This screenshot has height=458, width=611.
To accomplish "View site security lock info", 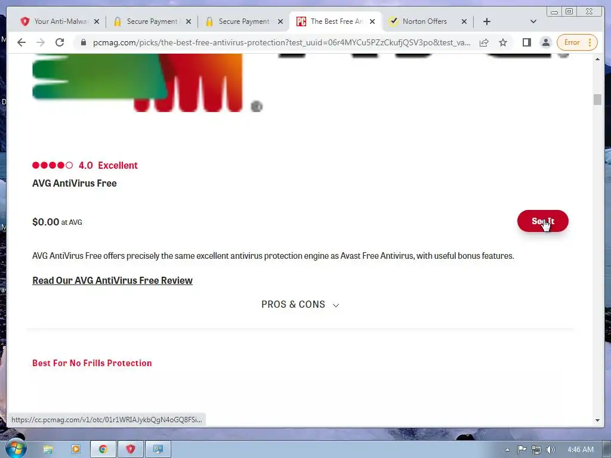I will coord(83,42).
